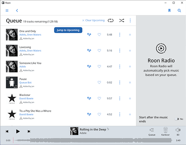Skip to next track
Screen dimensions: 186x145
click(29, 131)
